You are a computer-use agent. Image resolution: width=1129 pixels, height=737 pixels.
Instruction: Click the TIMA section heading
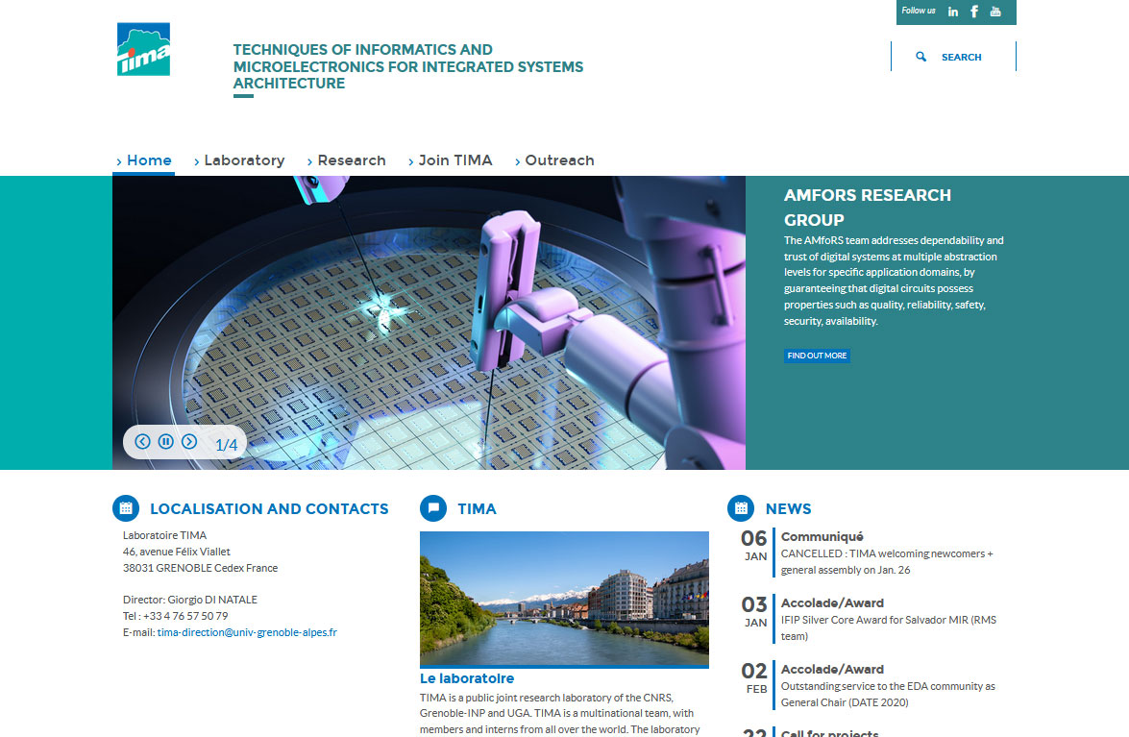coord(477,509)
